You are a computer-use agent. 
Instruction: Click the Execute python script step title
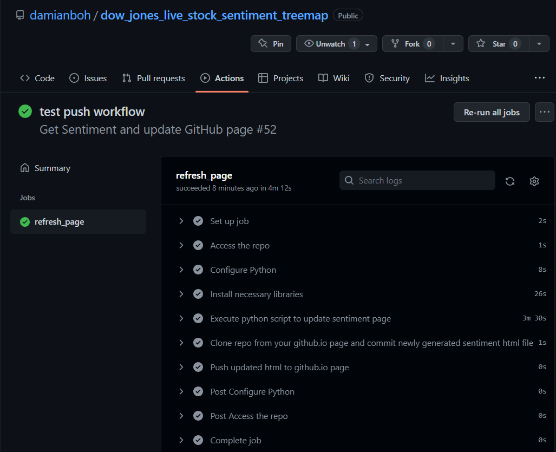[300, 319]
